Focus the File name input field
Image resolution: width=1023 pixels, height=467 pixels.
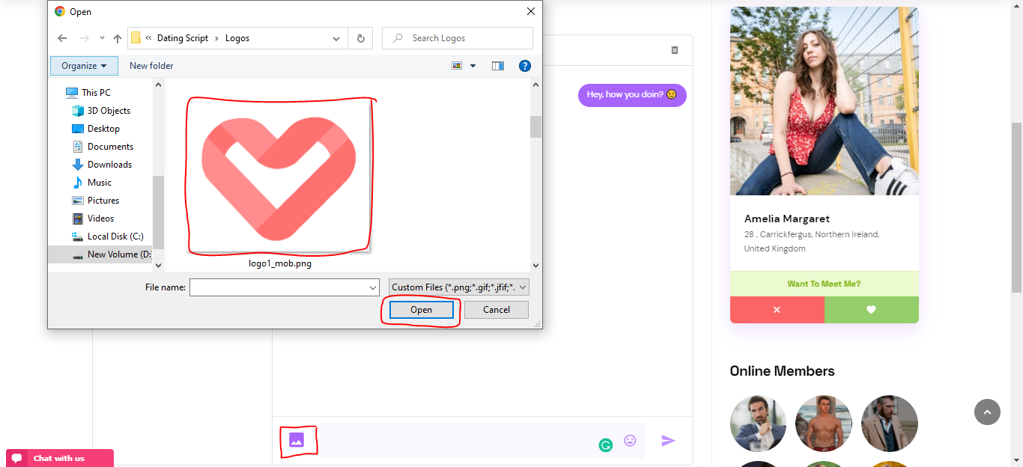279,287
